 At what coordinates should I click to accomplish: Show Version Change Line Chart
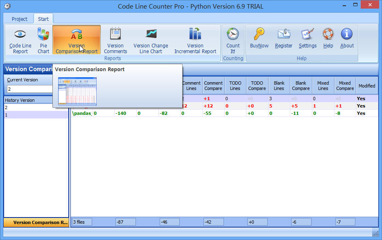[151, 40]
